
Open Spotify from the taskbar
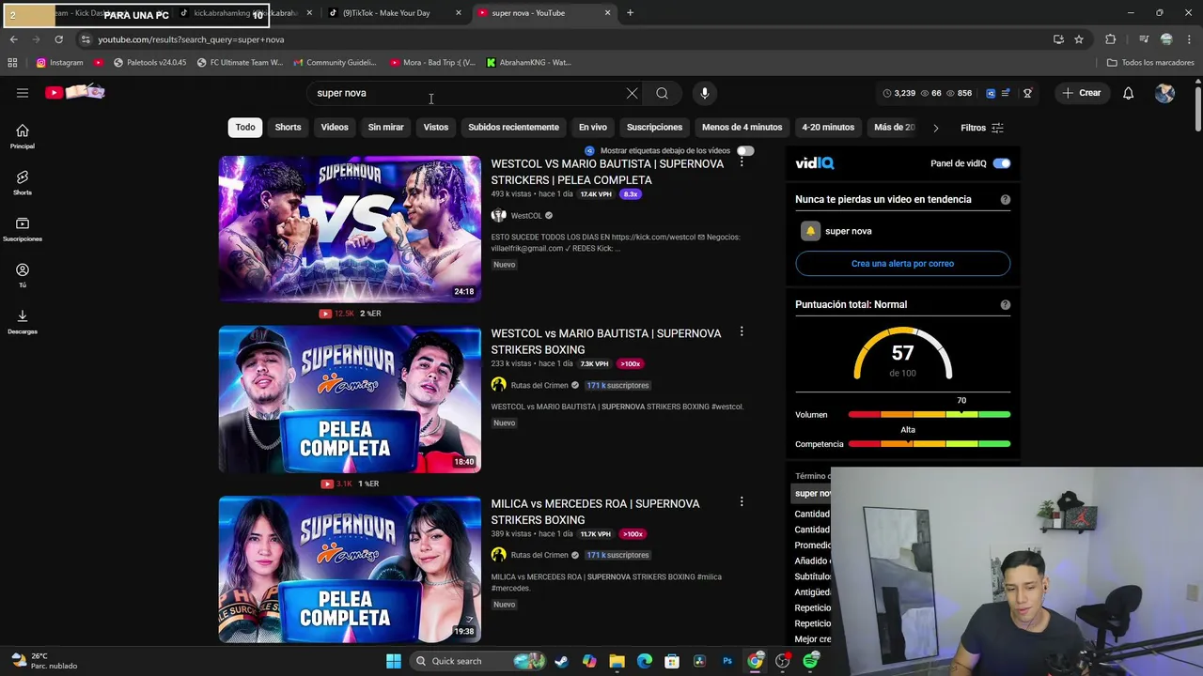pos(811,661)
